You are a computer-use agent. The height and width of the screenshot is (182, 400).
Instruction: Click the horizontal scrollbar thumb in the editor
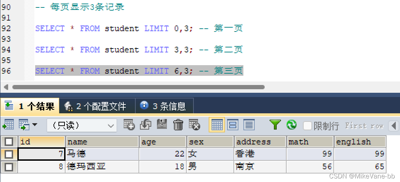tap(138, 87)
